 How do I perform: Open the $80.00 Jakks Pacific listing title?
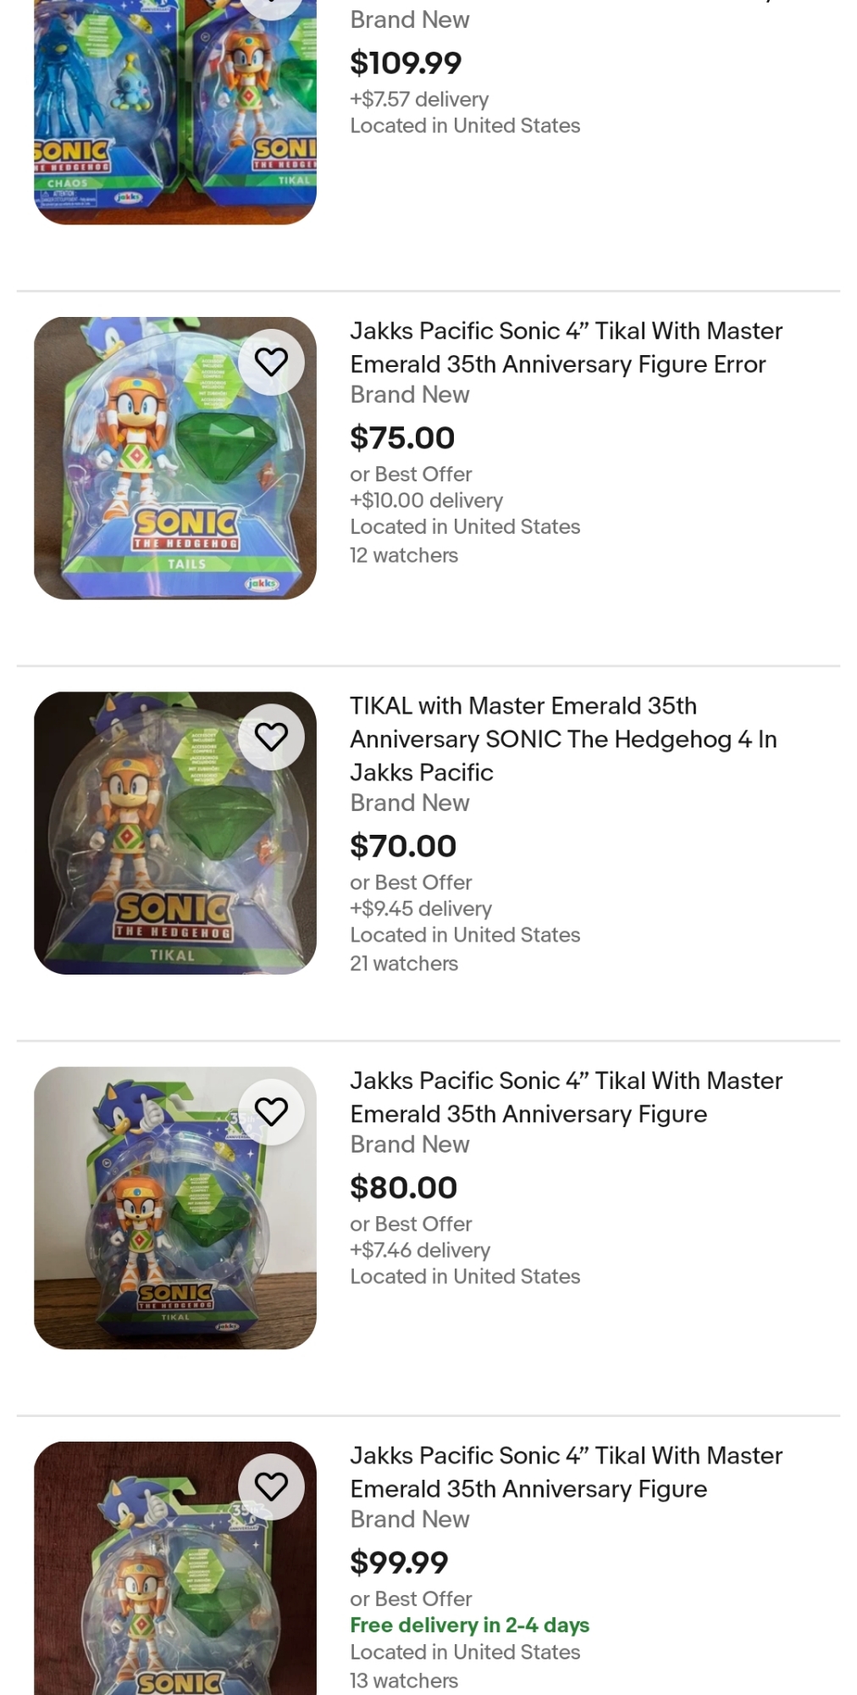tap(566, 1097)
